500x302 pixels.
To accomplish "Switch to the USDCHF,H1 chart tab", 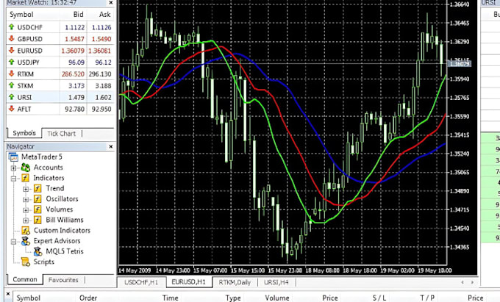I will point(142,282).
